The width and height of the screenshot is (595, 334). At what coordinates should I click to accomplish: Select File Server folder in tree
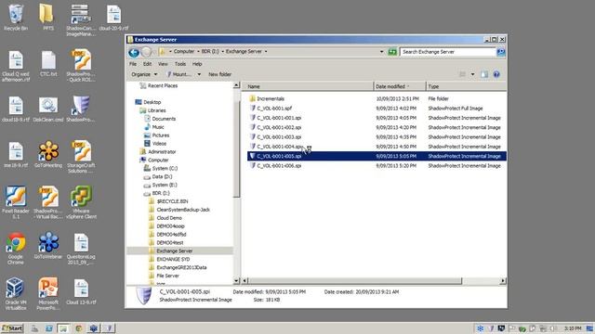pos(164,276)
